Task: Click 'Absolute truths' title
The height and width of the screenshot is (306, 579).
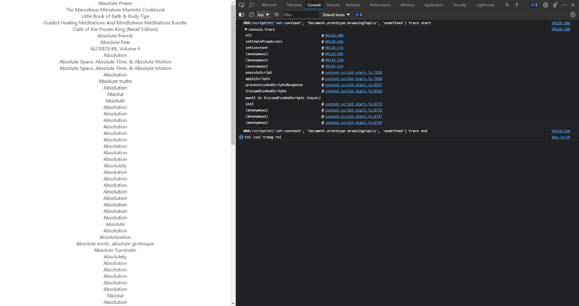Action: pyautogui.click(x=115, y=81)
